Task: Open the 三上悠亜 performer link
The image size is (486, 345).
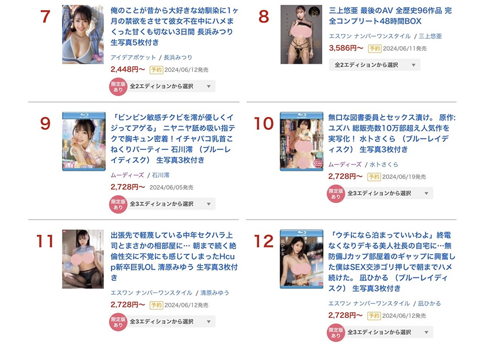Action: click(430, 36)
